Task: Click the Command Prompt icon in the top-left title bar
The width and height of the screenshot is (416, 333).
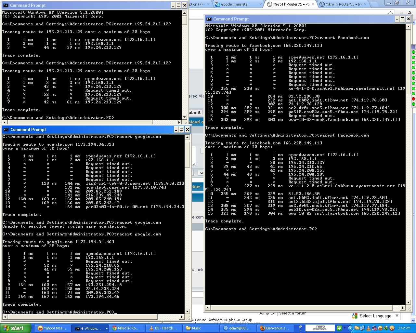Action: pyautogui.click(x=6, y=5)
